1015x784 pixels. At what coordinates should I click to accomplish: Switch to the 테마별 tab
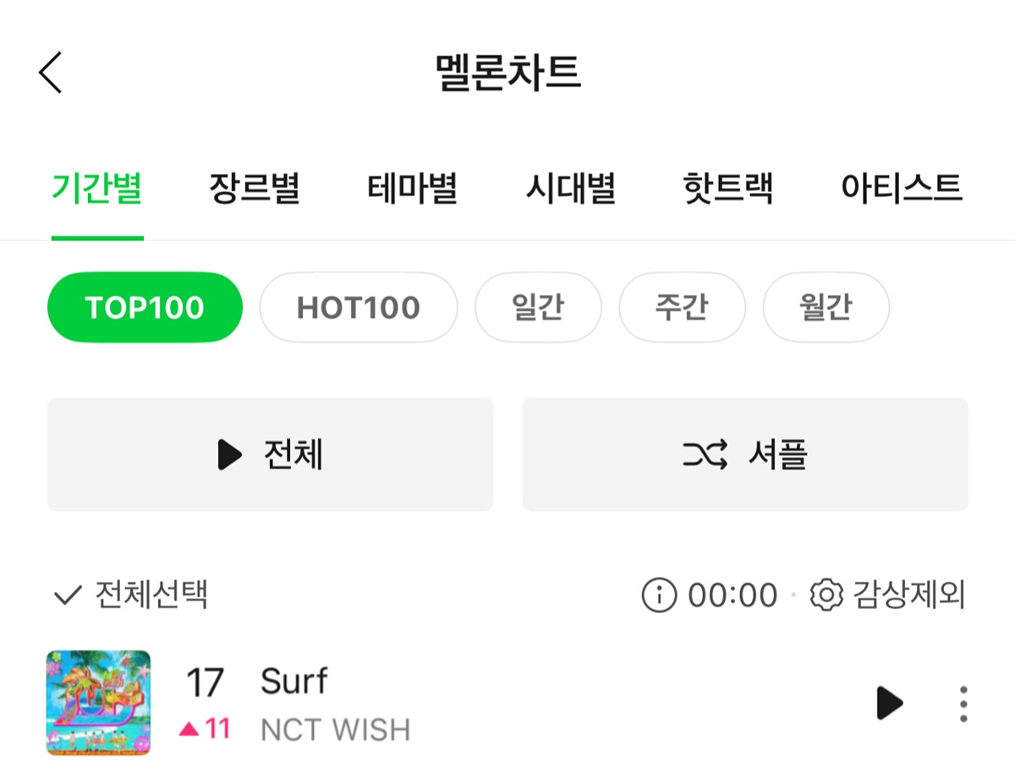[x=413, y=188]
